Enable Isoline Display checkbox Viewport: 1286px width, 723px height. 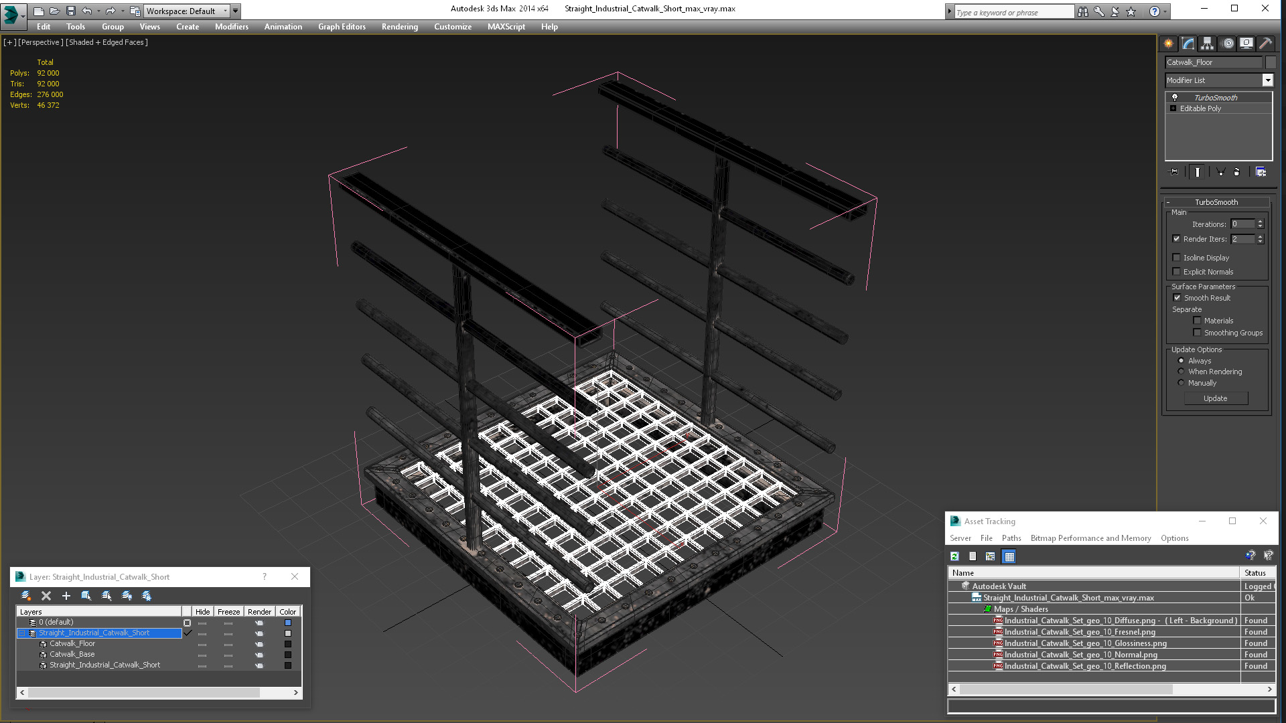click(1176, 258)
